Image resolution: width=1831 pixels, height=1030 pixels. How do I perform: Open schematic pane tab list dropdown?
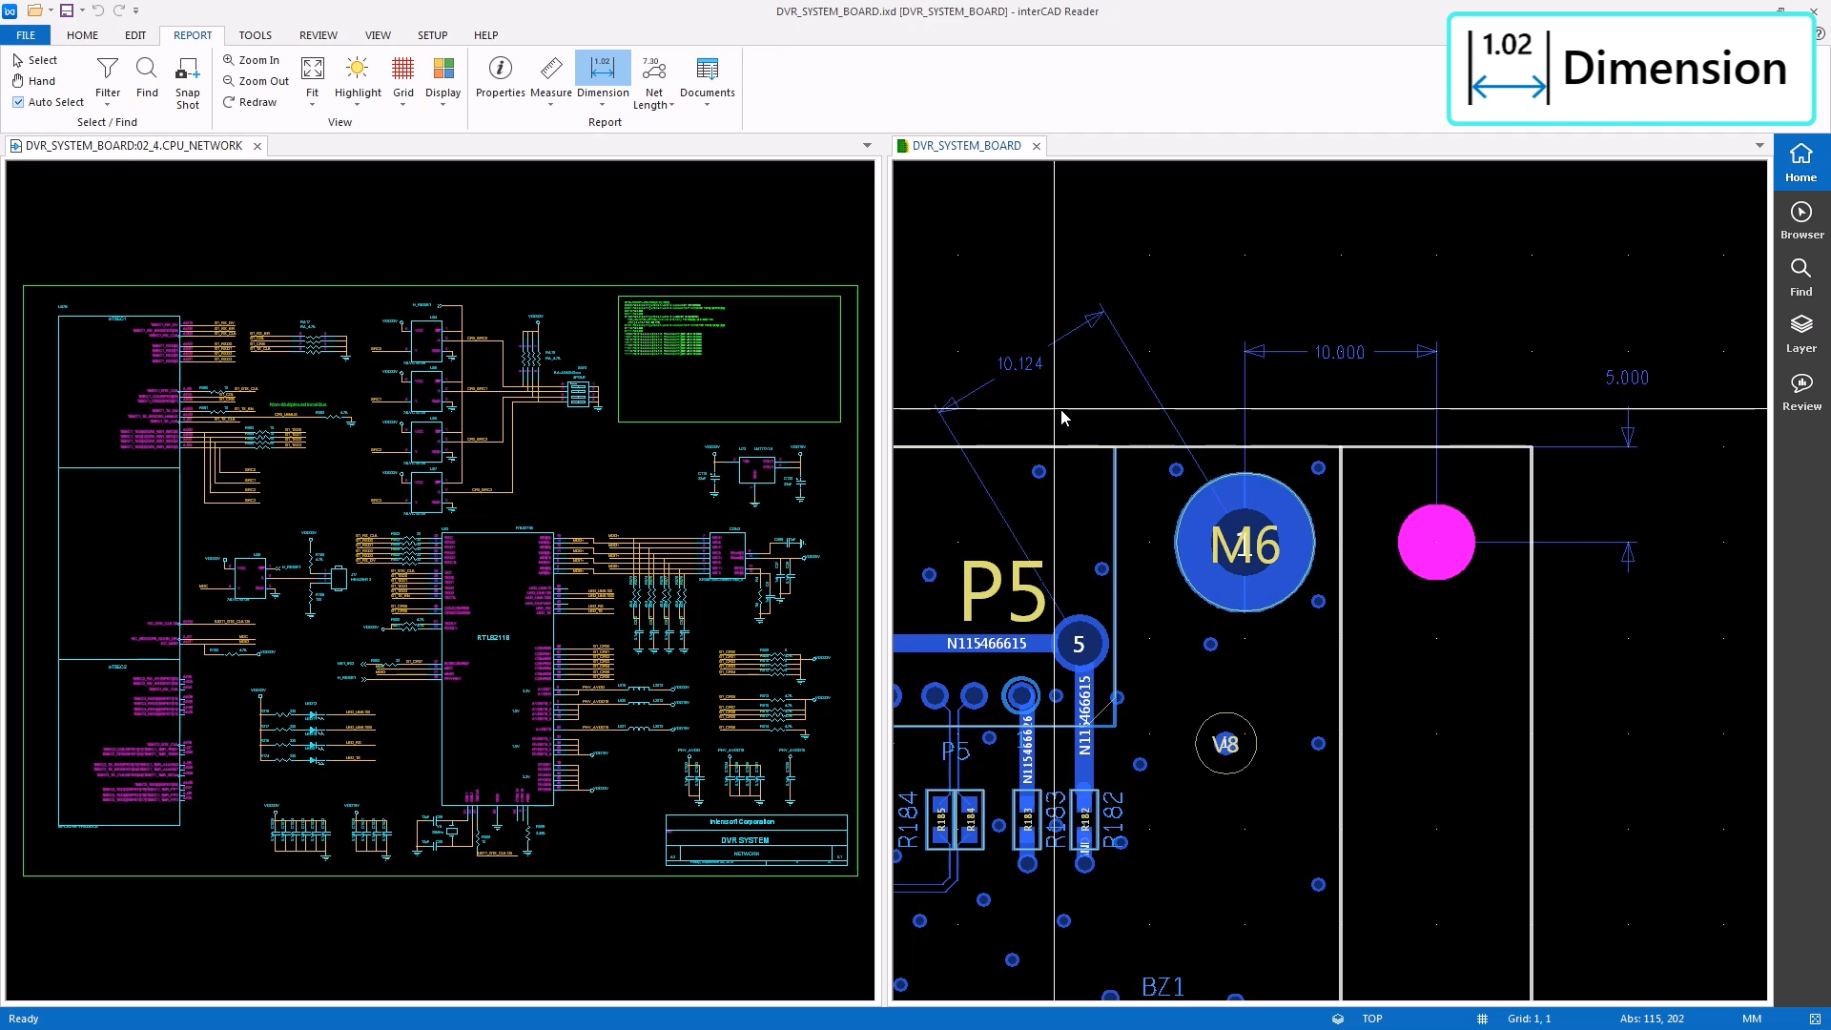tap(867, 146)
